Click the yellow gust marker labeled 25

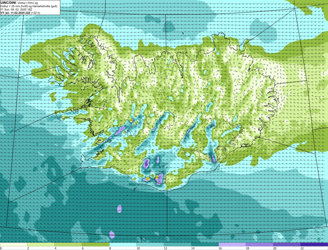[131, 120]
